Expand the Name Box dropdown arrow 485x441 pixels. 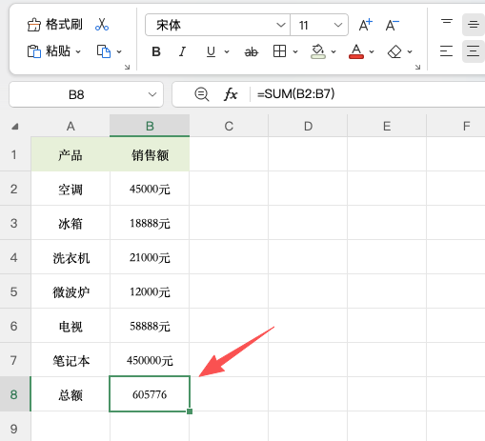[152, 94]
